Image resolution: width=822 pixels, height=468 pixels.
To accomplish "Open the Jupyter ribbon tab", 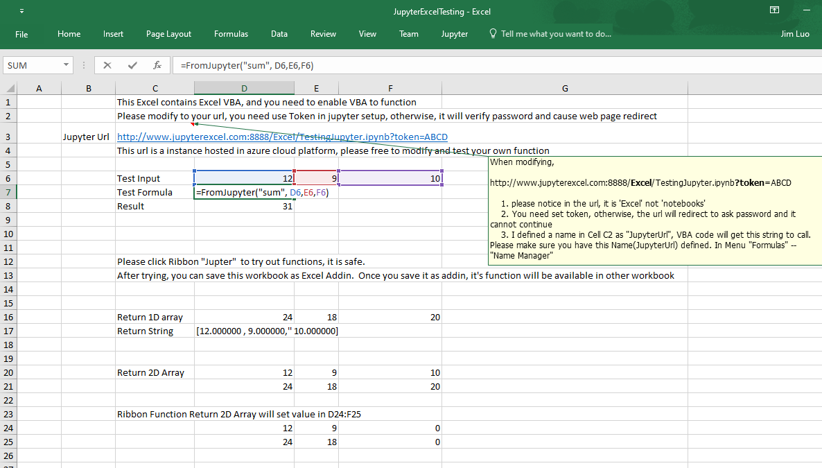I will pos(454,34).
